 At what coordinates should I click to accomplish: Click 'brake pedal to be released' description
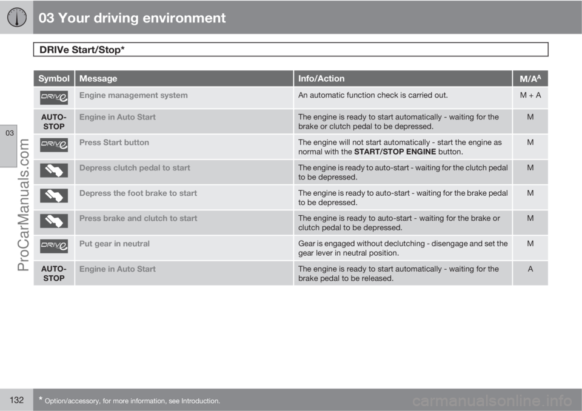(398, 273)
